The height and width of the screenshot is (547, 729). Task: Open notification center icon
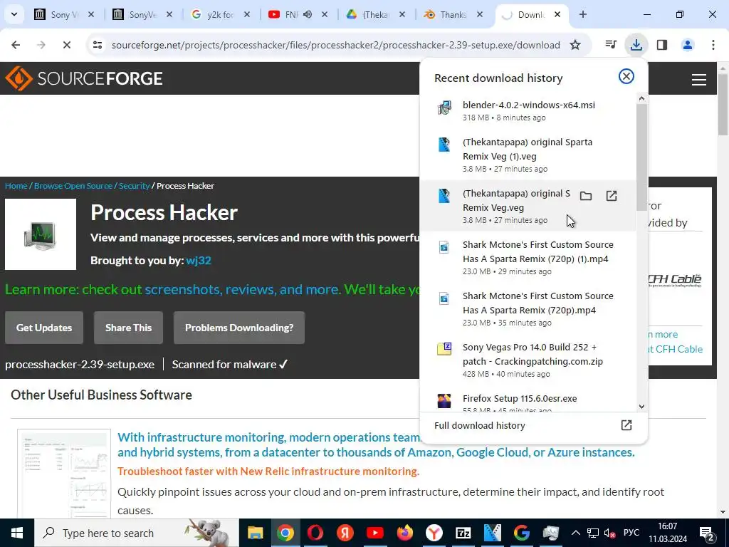708,533
